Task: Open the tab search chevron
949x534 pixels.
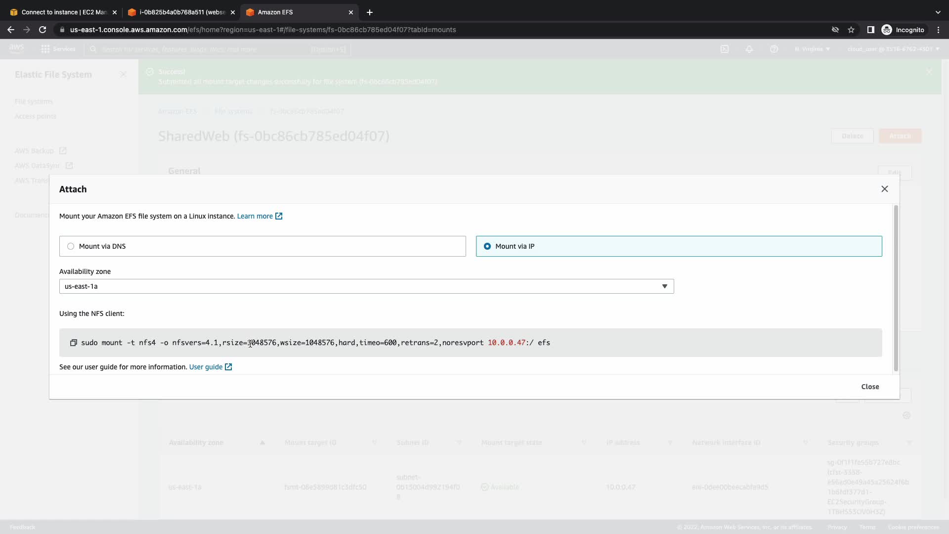Action: pyautogui.click(x=938, y=12)
